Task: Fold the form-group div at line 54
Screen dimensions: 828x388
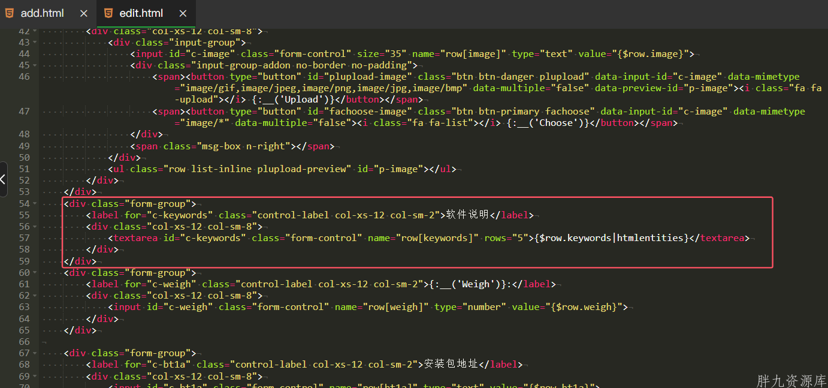Action: click(x=35, y=204)
